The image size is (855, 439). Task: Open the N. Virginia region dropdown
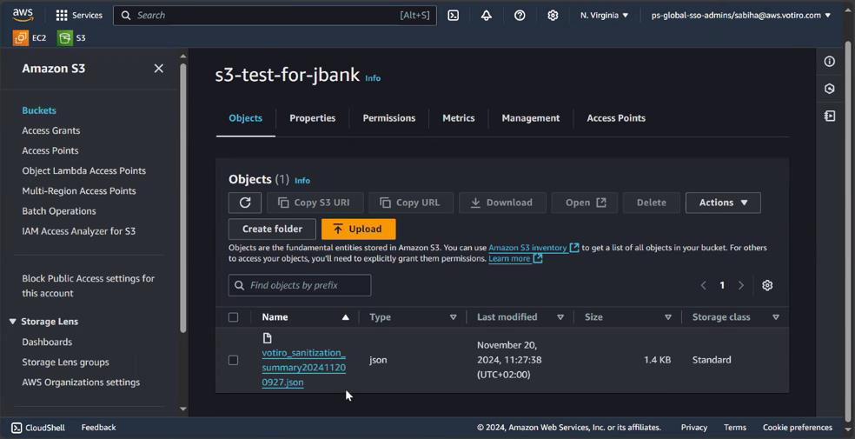tap(604, 16)
